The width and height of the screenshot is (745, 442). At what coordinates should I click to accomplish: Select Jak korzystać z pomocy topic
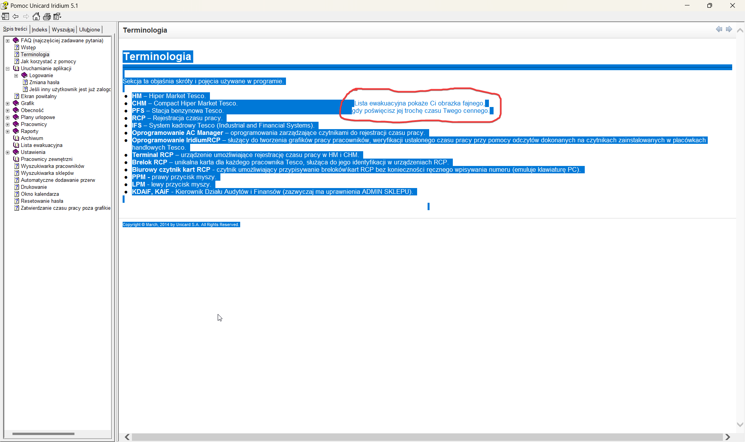tap(48, 62)
